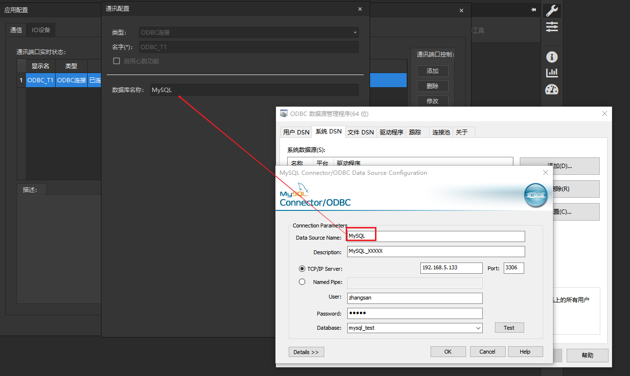Click the 名字 input field
630x376 pixels.
coord(249,47)
